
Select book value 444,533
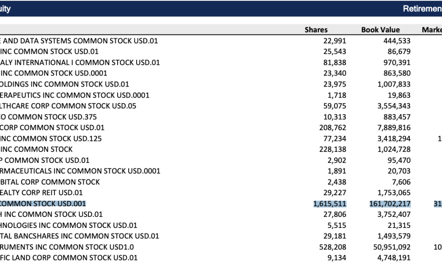[397, 41]
